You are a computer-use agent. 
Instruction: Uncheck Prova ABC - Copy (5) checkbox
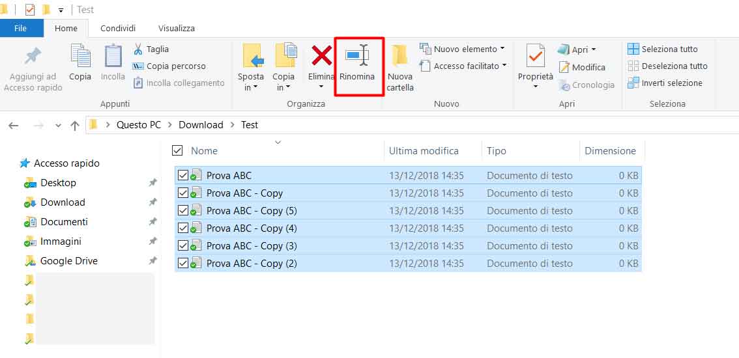coord(183,210)
